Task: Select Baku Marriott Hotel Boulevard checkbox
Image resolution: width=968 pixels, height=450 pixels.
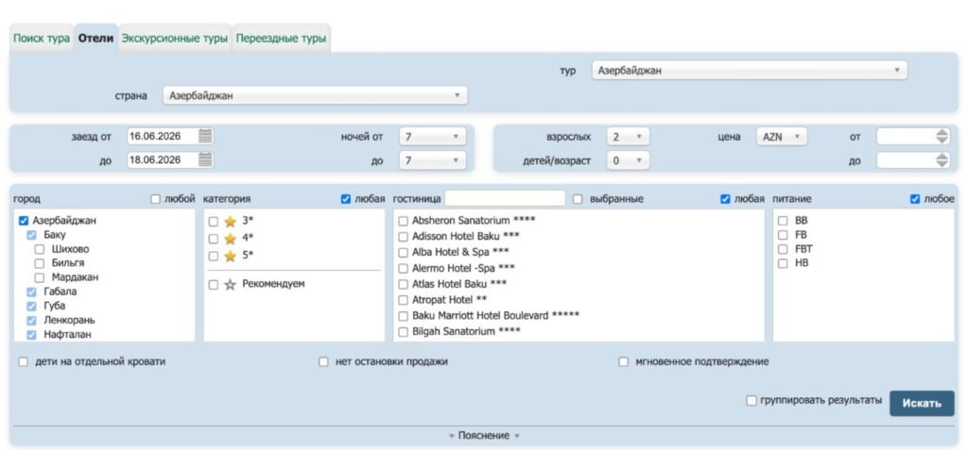Action: pos(403,316)
